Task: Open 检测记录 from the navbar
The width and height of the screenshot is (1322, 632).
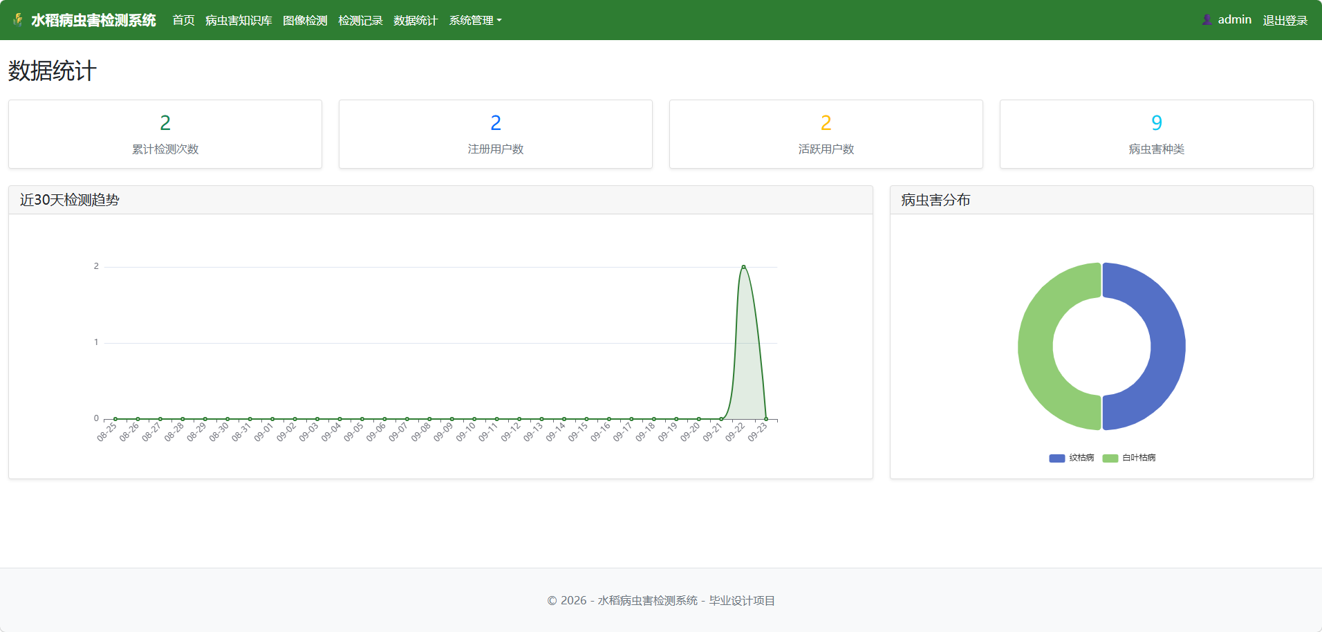Action: coord(360,20)
